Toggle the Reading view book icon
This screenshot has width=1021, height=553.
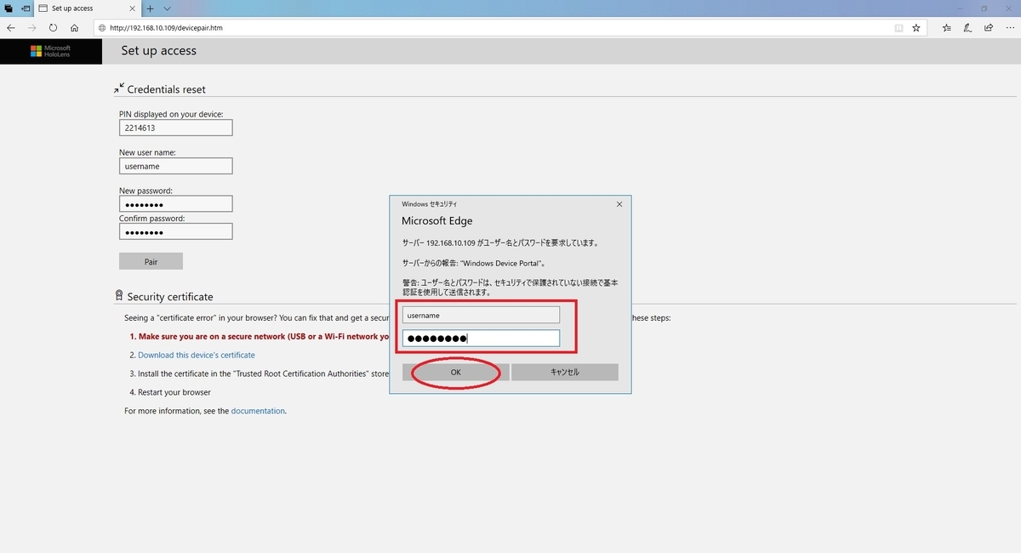tap(899, 27)
